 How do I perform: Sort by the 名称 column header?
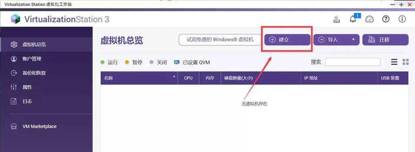[x=139, y=78]
